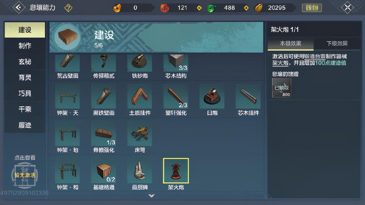Open the yellow question mark help icon
This screenshot has width=365, height=205.
click(x=68, y=8)
